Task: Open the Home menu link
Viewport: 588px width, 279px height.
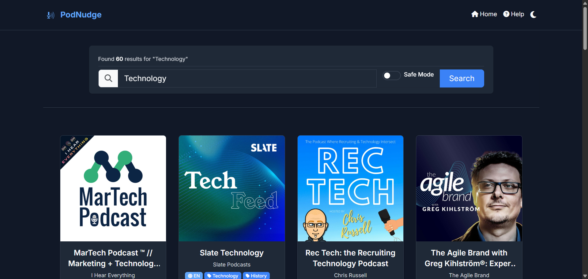Action: pyautogui.click(x=488, y=14)
